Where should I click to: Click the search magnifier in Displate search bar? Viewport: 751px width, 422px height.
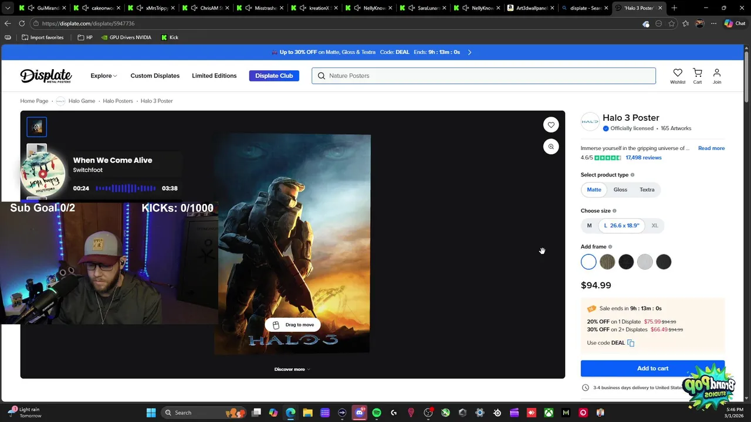[321, 76]
